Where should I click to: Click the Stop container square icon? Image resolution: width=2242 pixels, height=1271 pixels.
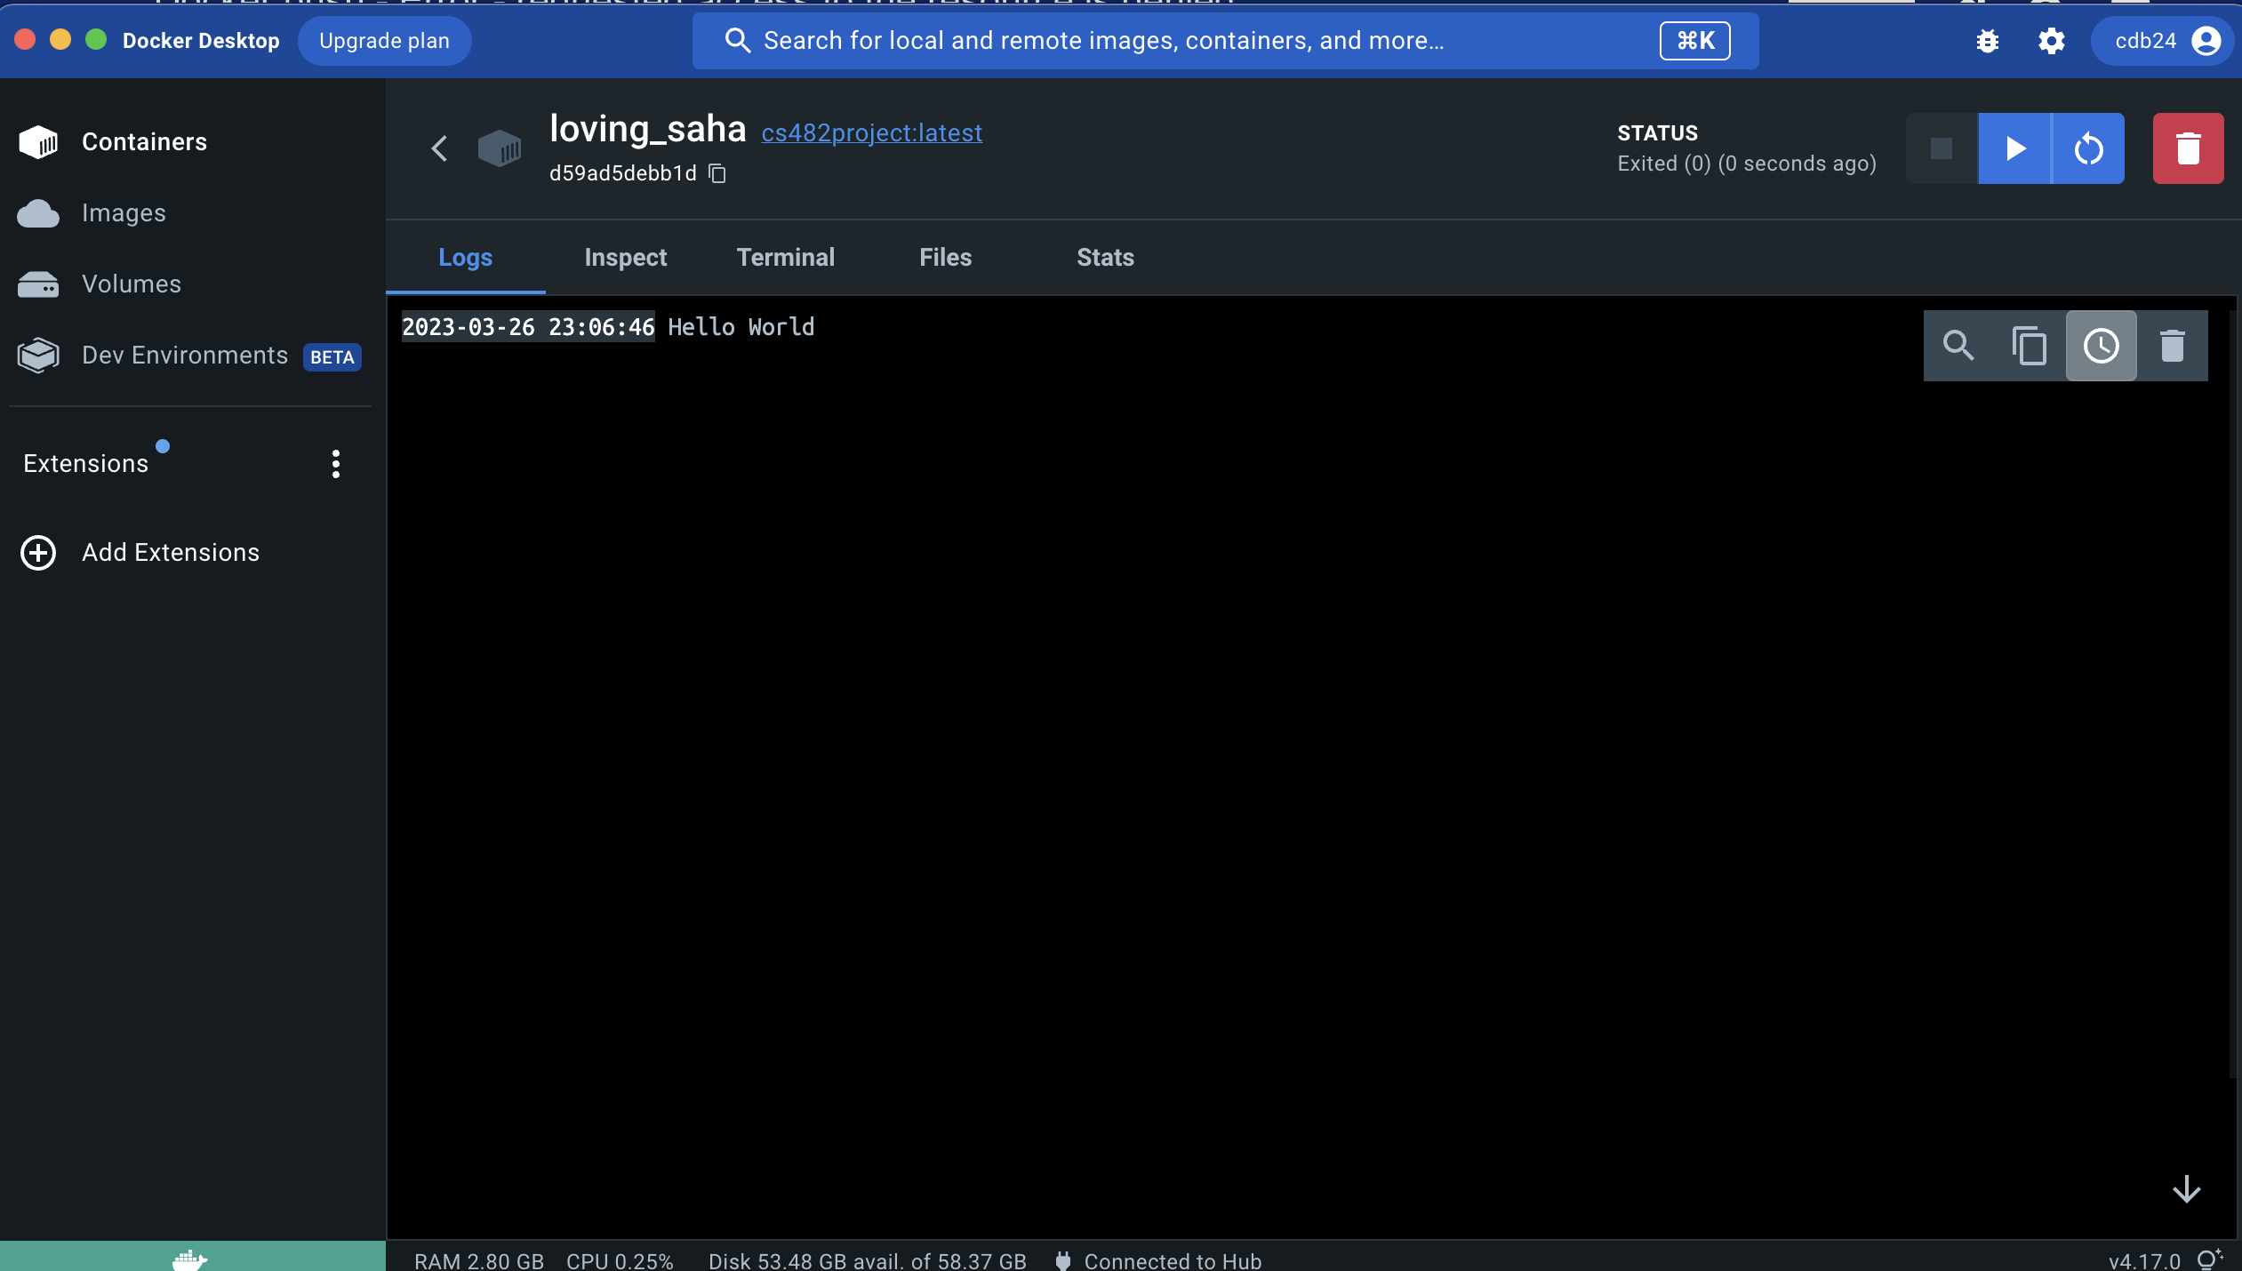1942,148
